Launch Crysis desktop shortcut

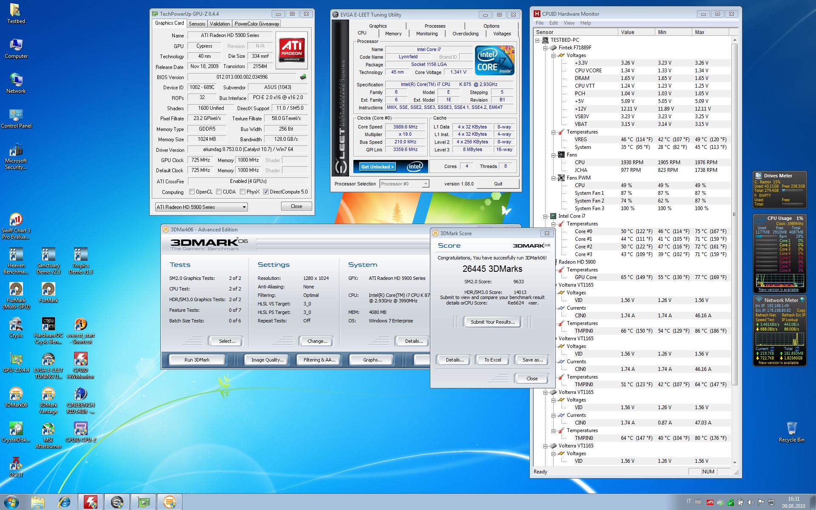click(x=16, y=328)
